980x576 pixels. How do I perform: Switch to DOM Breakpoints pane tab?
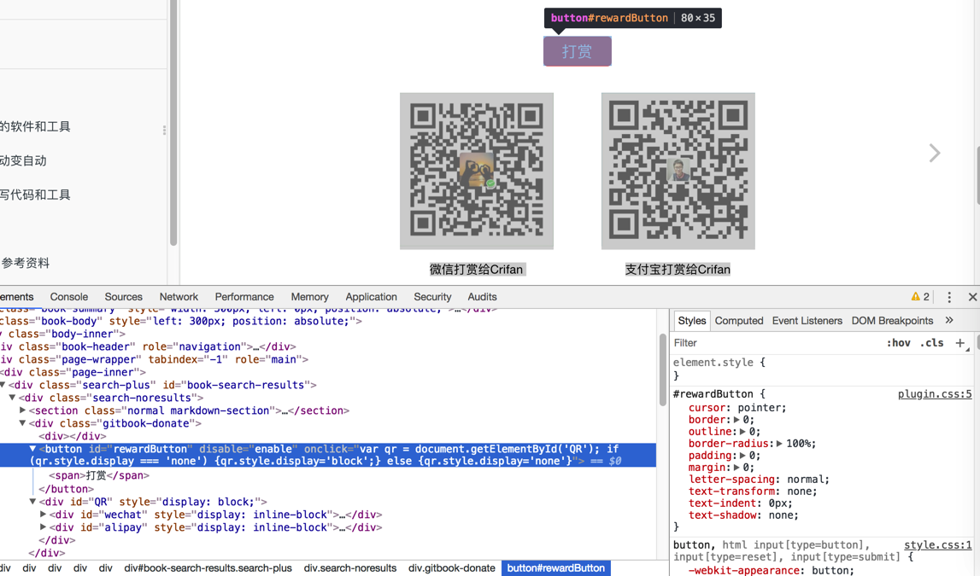[x=892, y=321]
